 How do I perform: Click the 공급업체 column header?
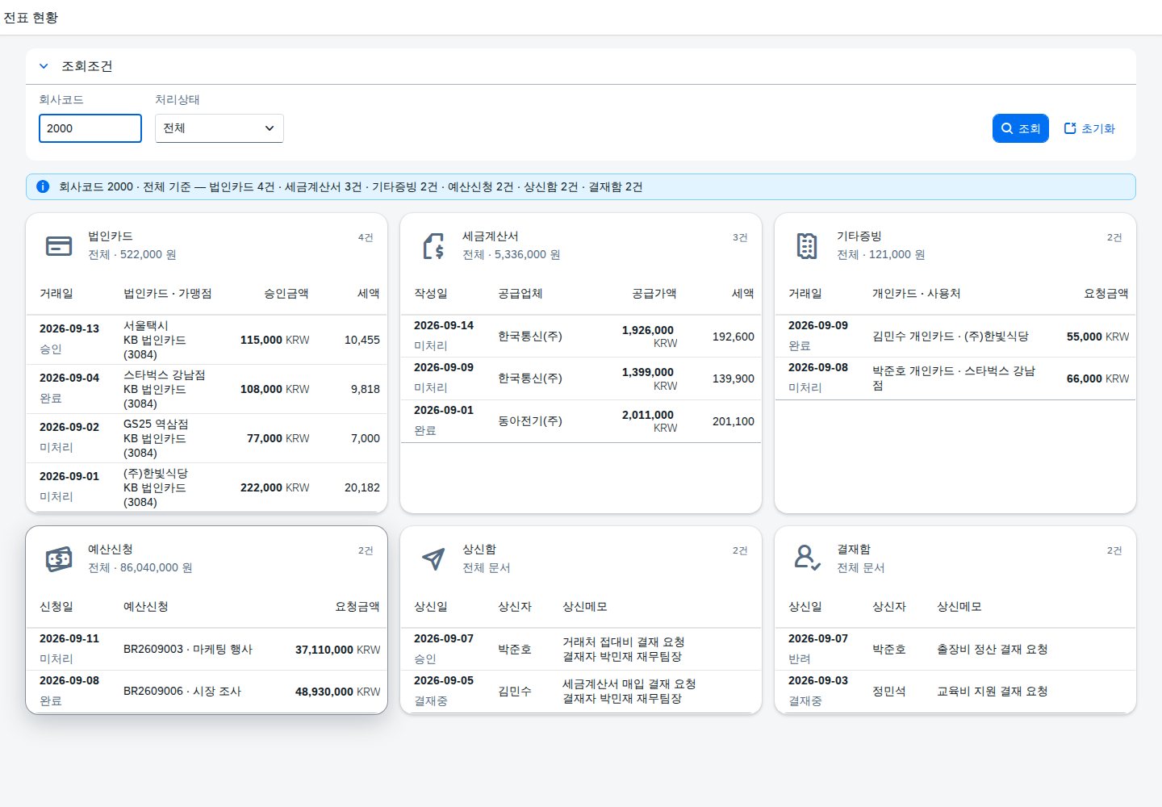tap(520, 294)
